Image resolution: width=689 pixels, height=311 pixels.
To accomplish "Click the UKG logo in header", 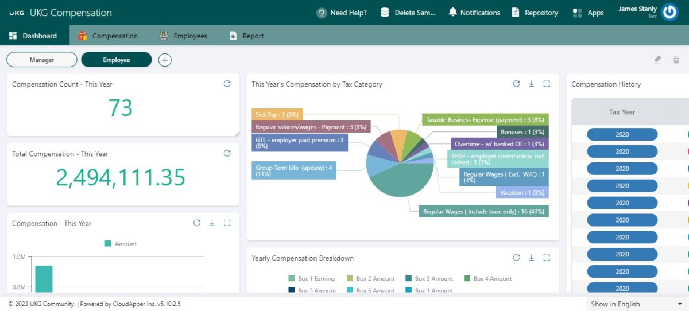I will point(16,13).
